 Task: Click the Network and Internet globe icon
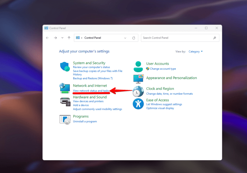[65, 88]
